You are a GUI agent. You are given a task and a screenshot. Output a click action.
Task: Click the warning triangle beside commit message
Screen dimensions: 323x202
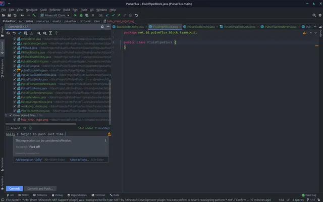click(109, 134)
